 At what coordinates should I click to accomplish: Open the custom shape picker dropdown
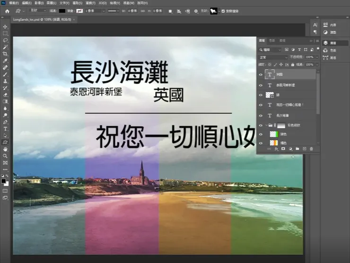coord(219,11)
